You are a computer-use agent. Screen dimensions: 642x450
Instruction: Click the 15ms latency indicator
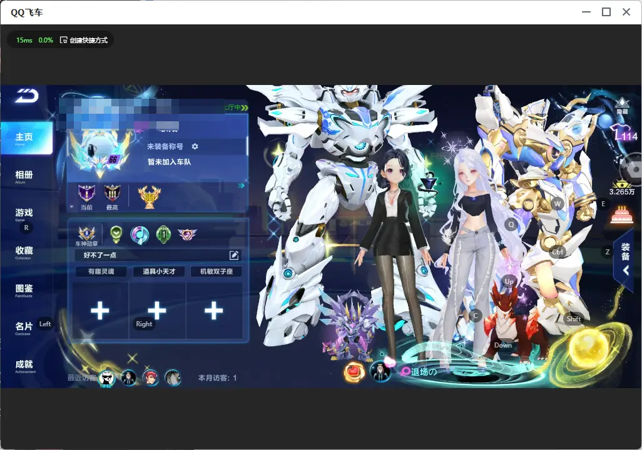point(24,40)
